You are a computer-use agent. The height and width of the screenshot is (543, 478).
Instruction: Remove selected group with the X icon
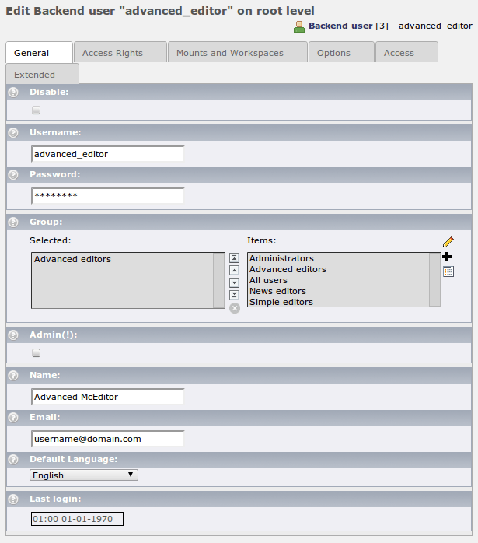pyautogui.click(x=235, y=308)
